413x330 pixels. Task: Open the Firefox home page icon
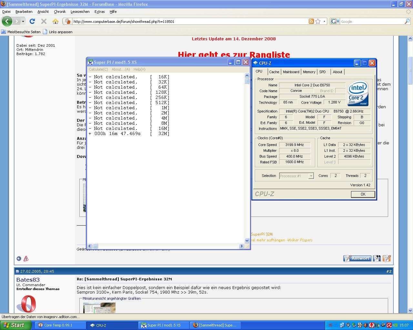click(x=55, y=21)
